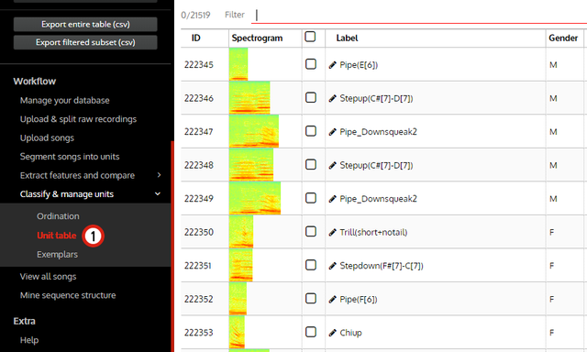Select spectrogram thumbnail in row 222351

tap(240, 265)
